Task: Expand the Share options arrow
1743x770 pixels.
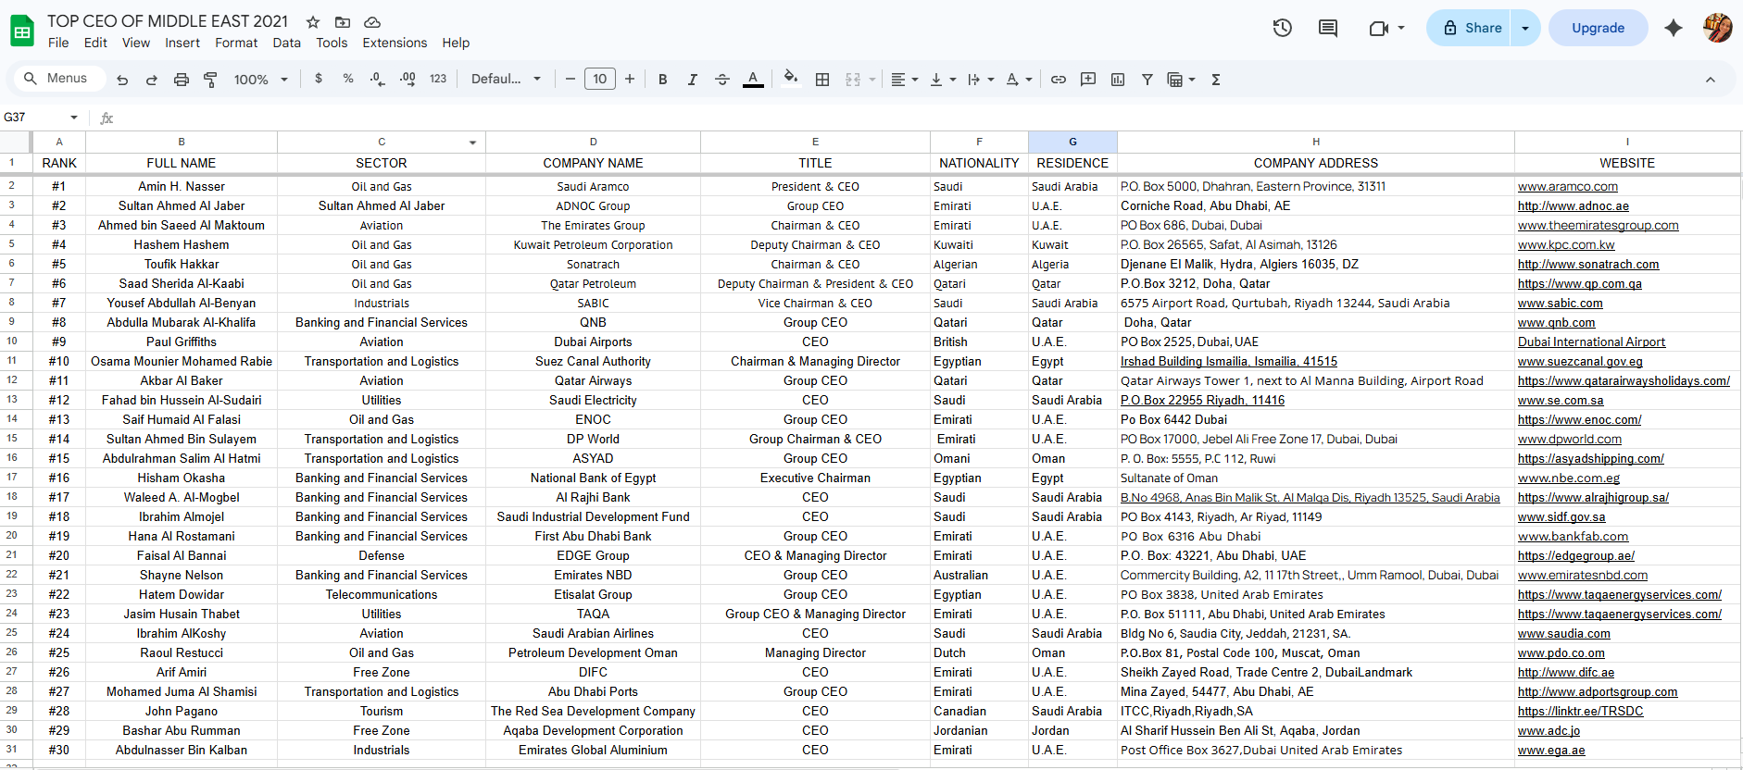Action: 1525,28
